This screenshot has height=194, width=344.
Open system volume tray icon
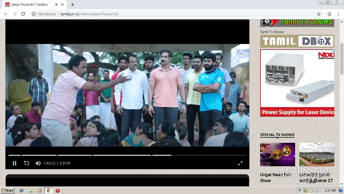[x=312, y=190]
